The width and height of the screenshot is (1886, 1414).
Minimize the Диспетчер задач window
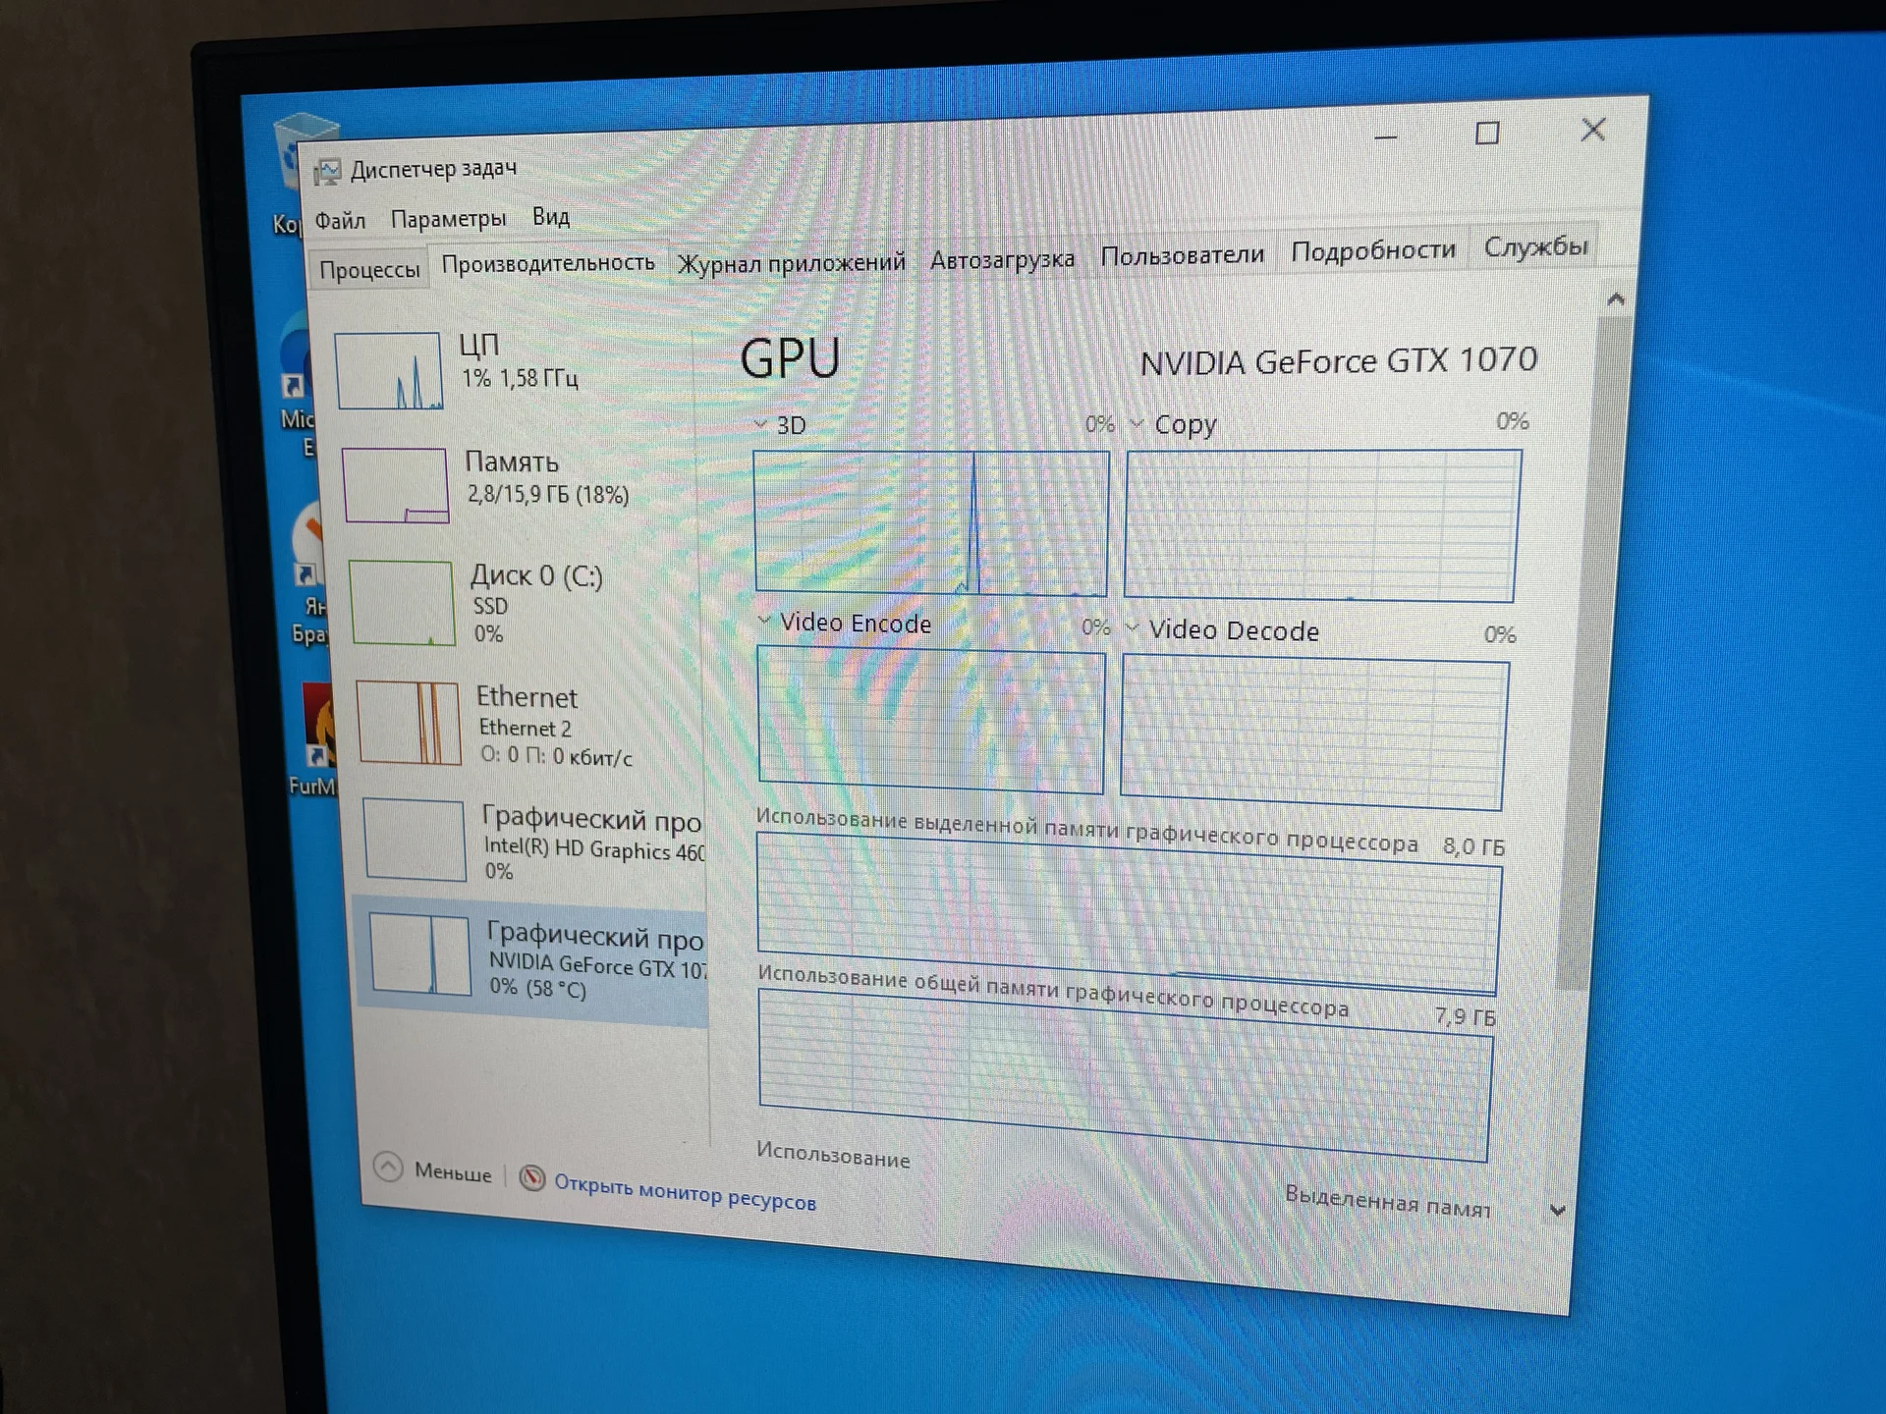1386,137
